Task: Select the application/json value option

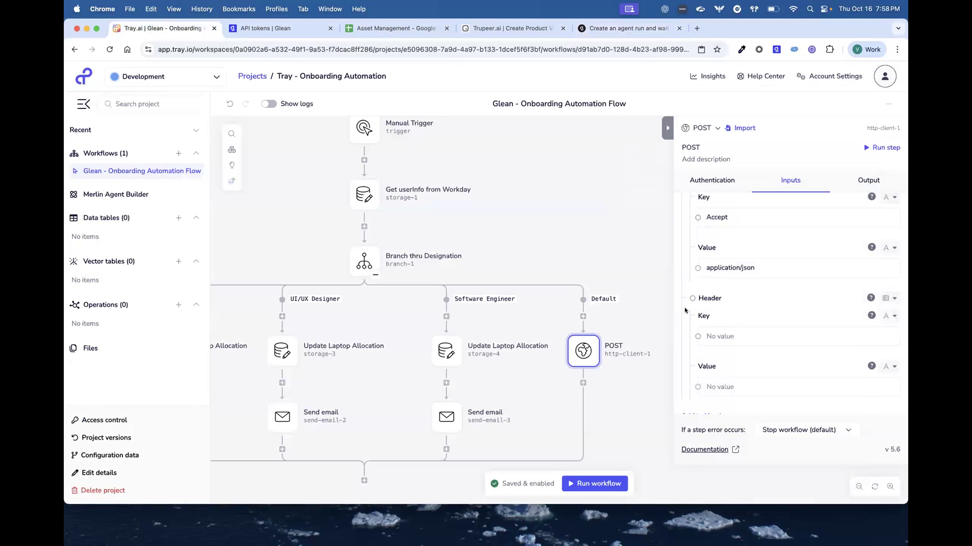Action: point(699,268)
